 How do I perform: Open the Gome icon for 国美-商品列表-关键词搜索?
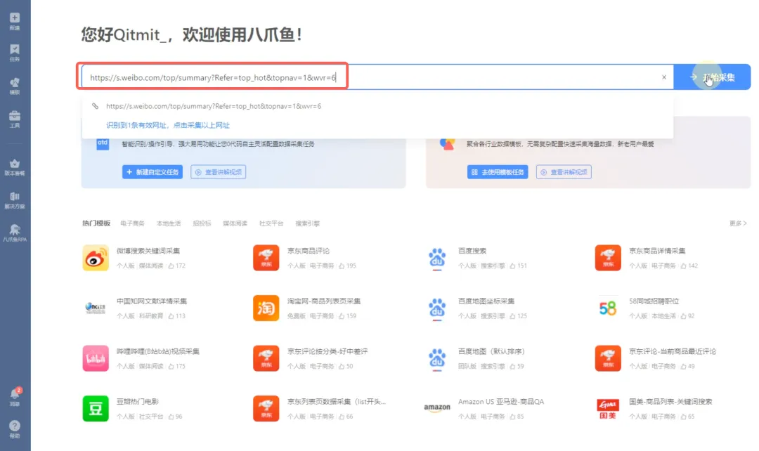(608, 409)
